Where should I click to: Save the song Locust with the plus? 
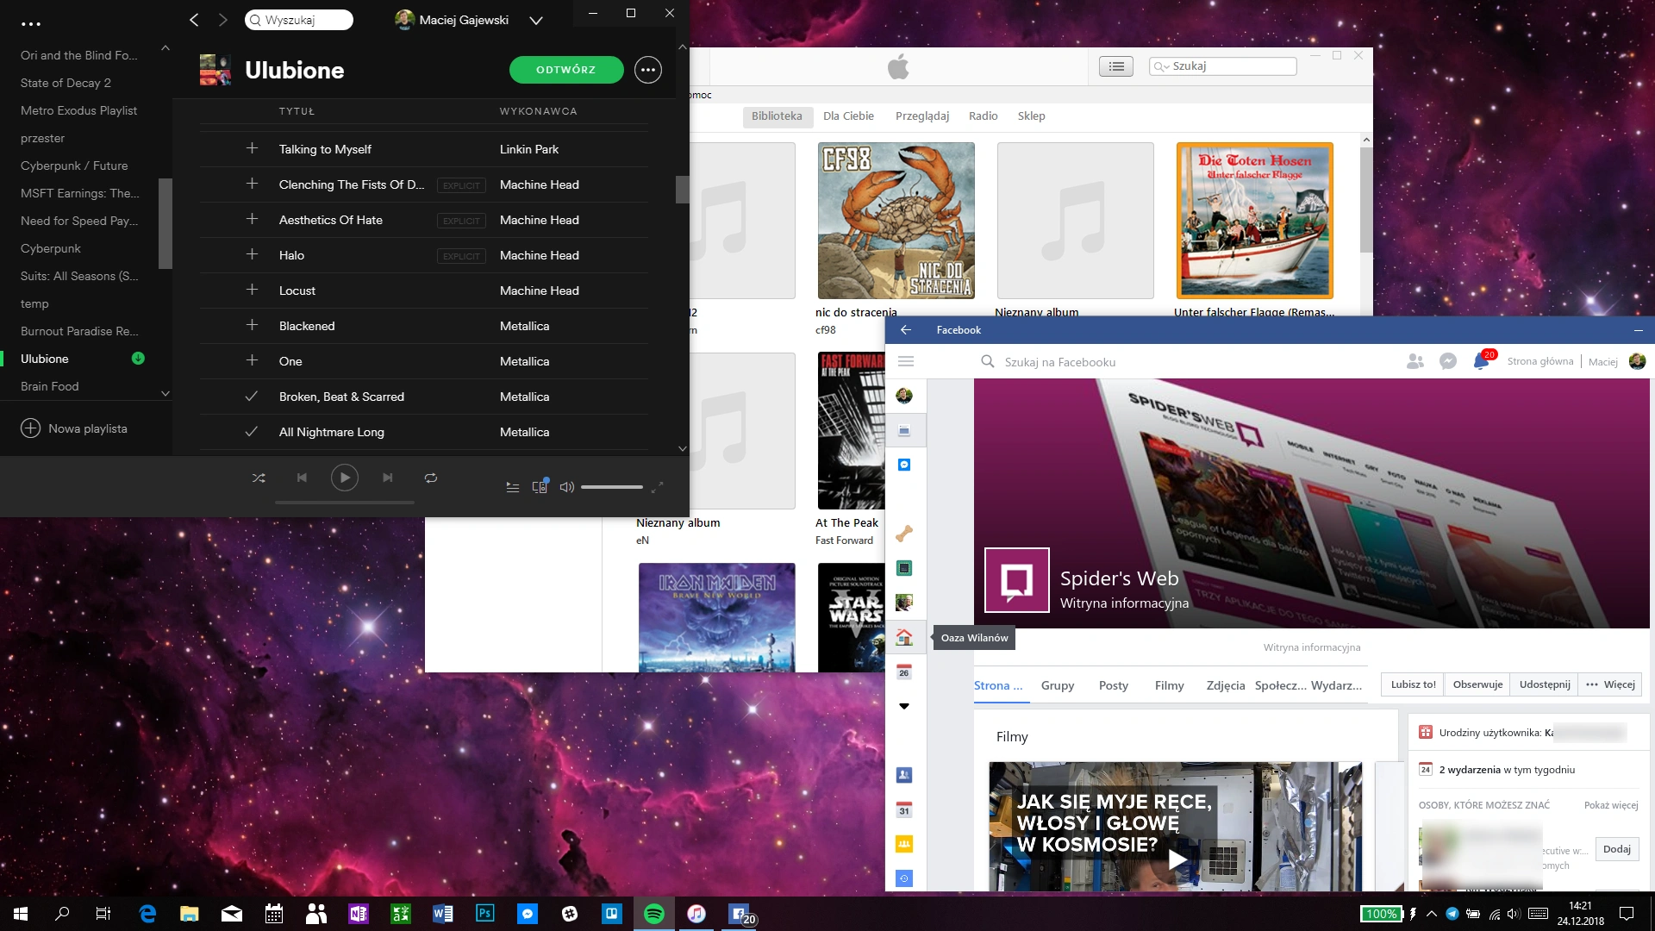tap(252, 290)
